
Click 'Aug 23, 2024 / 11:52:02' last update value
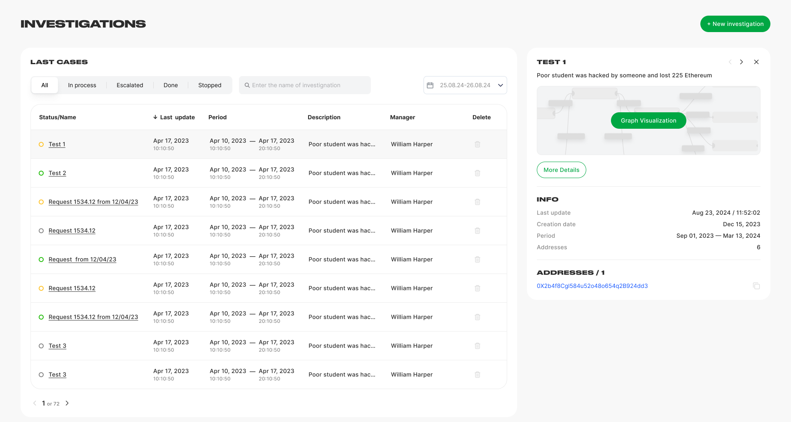(x=726, y=213)
